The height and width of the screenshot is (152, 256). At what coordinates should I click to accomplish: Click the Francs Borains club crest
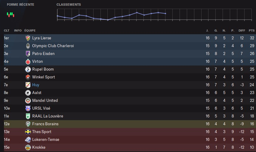click(x=28, y=124)
